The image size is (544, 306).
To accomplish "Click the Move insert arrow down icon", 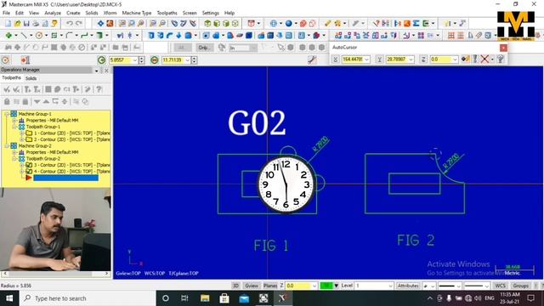I will pos(37,102).
